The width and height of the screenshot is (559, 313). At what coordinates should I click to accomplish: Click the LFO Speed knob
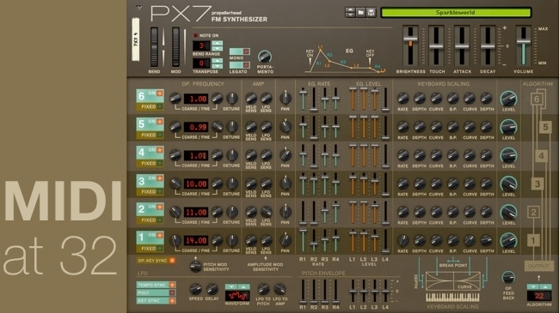tap(195, 289)
